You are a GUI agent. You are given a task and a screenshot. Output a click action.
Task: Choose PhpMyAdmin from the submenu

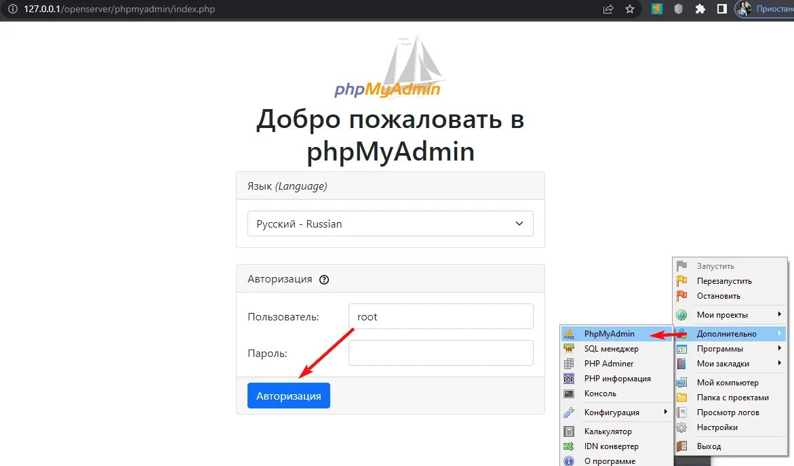click(x=616, y=334)
